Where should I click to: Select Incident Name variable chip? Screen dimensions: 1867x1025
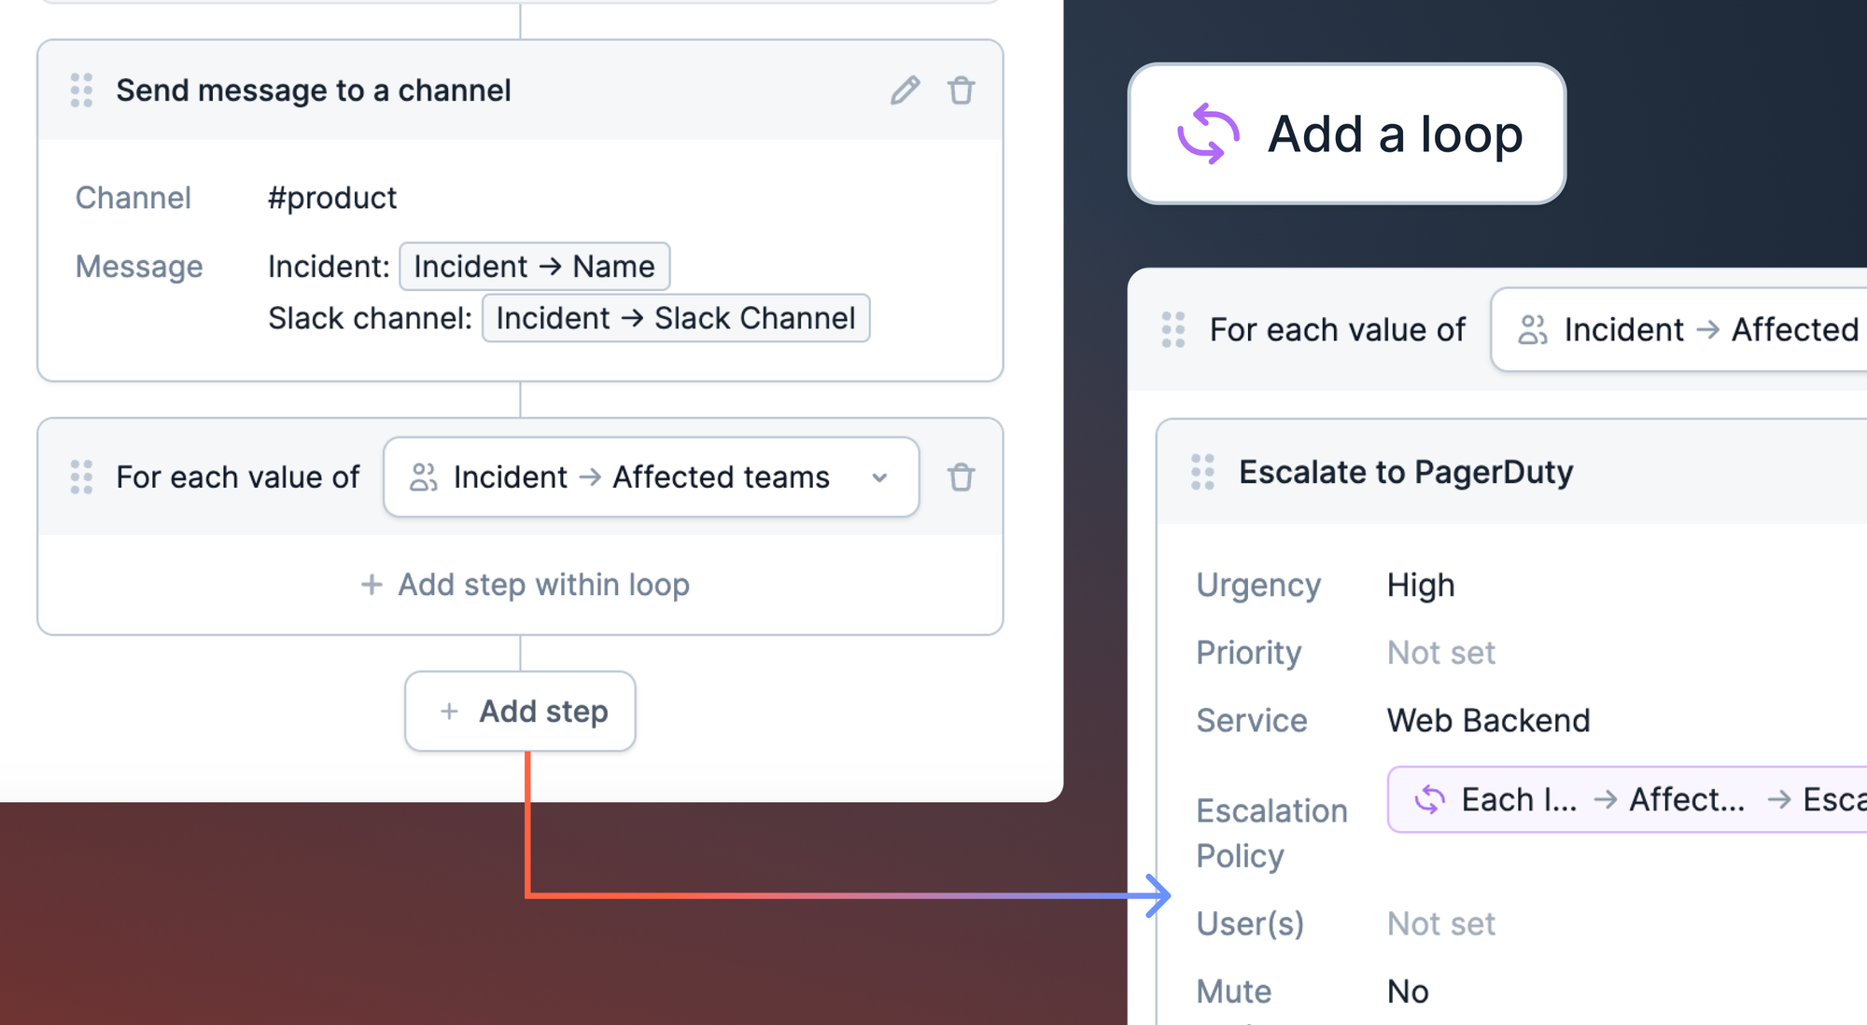534,267
